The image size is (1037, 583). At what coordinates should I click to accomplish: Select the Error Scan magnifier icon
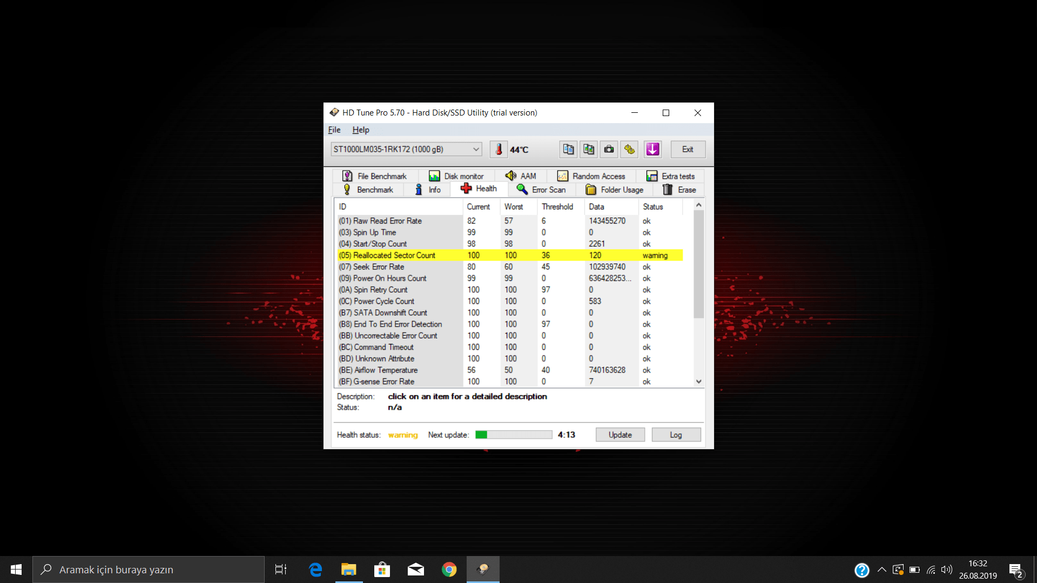click(522, 189)
